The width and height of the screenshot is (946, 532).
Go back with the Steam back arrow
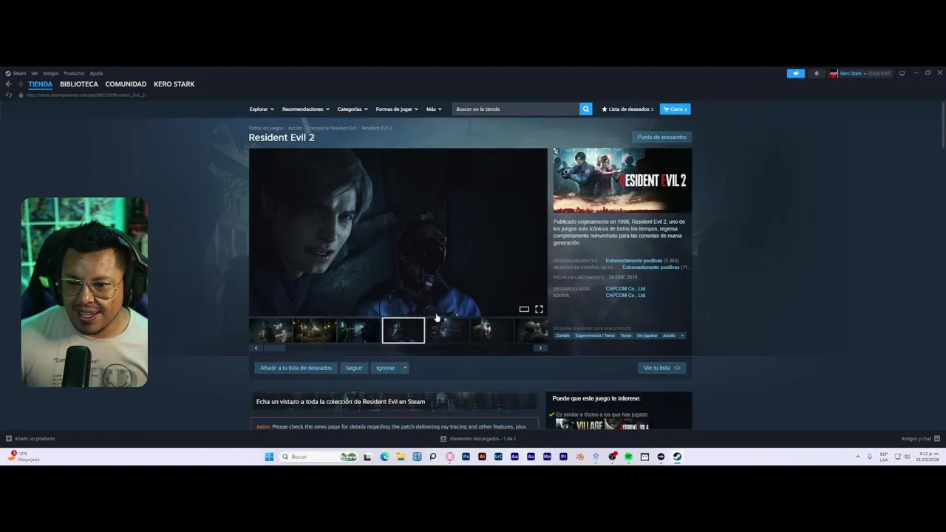(x=9, y=84)
